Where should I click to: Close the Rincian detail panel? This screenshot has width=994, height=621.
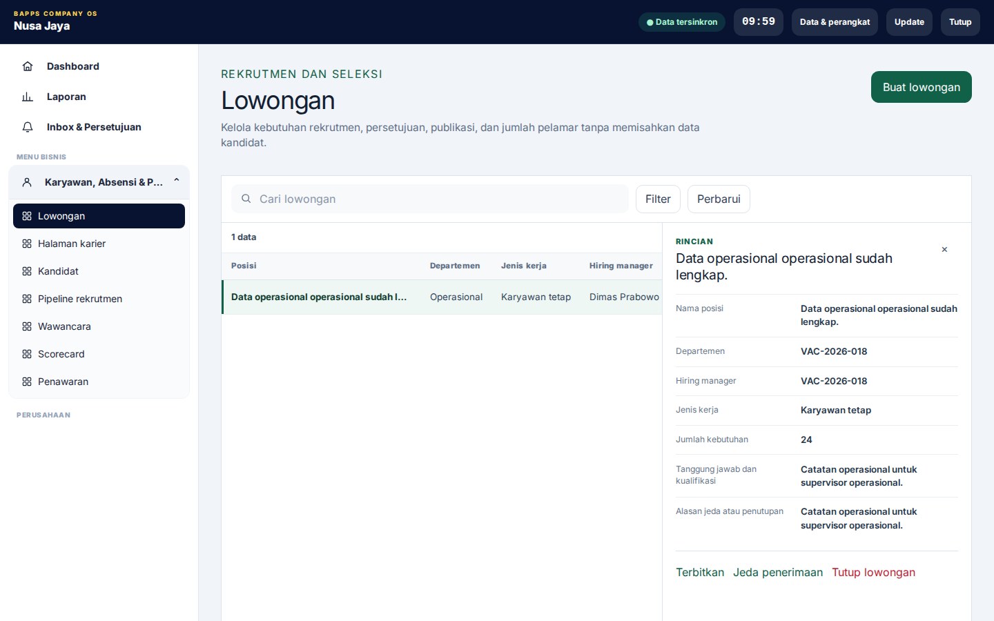pos(944,250)
